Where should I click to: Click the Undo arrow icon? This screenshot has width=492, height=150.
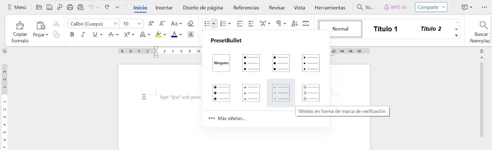point(92,7)
